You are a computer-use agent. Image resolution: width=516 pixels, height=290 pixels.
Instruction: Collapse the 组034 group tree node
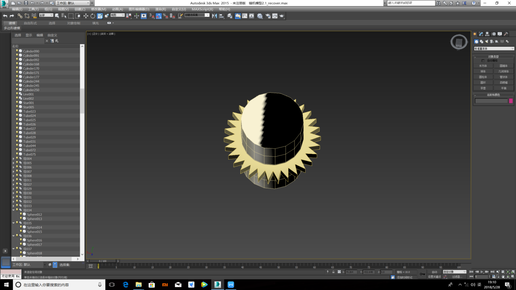[13, 210]
